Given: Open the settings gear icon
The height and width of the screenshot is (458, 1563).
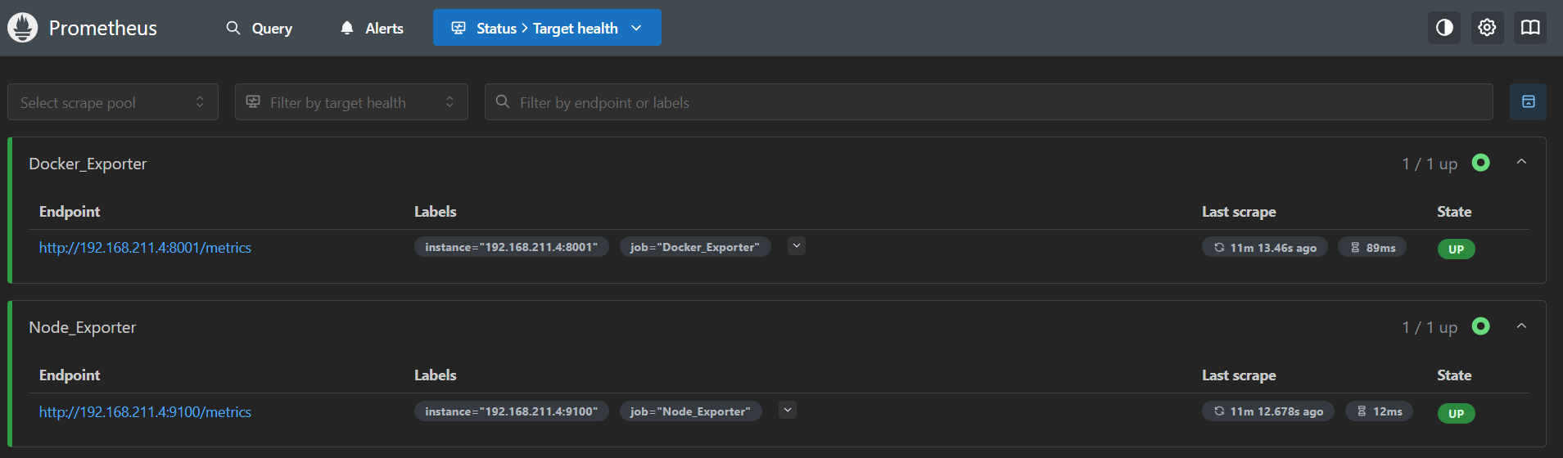Looking at the screenshot, I should pos(1487,28).
